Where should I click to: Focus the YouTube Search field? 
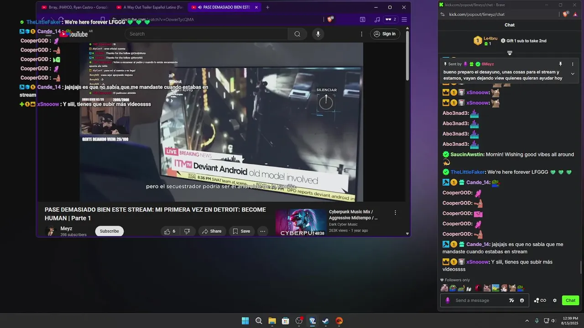tap(207, 34)
